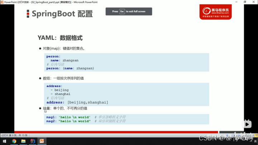Open File Explorer from the taskbar

coord(23,141)
